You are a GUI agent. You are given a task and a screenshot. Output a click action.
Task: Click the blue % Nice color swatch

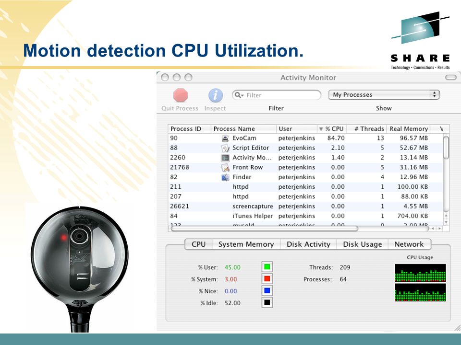click(x=267, y=291)
